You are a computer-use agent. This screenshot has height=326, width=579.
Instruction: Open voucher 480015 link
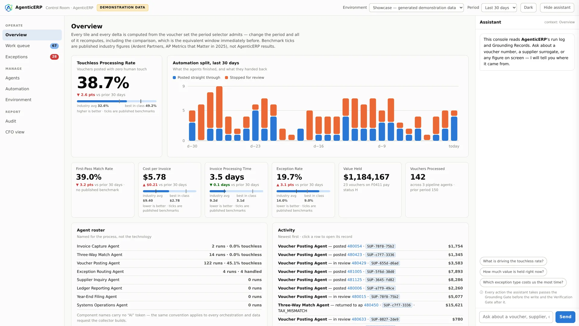coord(359,297)
